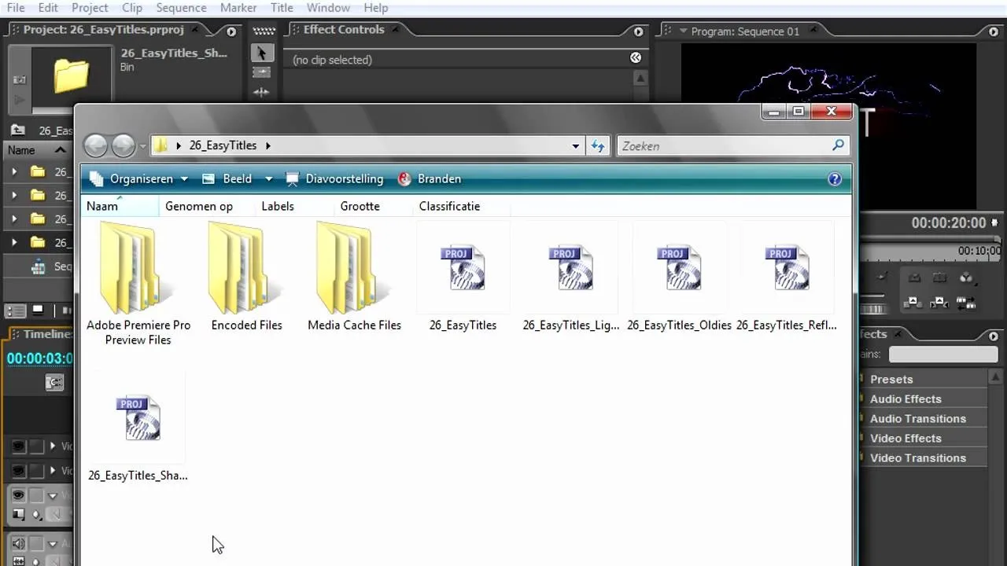Click the poster frame camera icon in Project preview
Viewport: 1007px width, 566px height.
tap(19, 79)
